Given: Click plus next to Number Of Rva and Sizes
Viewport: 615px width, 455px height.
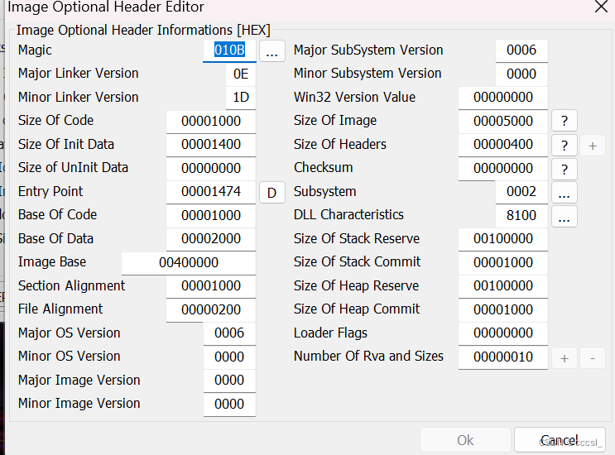Looking at the screenshot, I should pos(564,358).
